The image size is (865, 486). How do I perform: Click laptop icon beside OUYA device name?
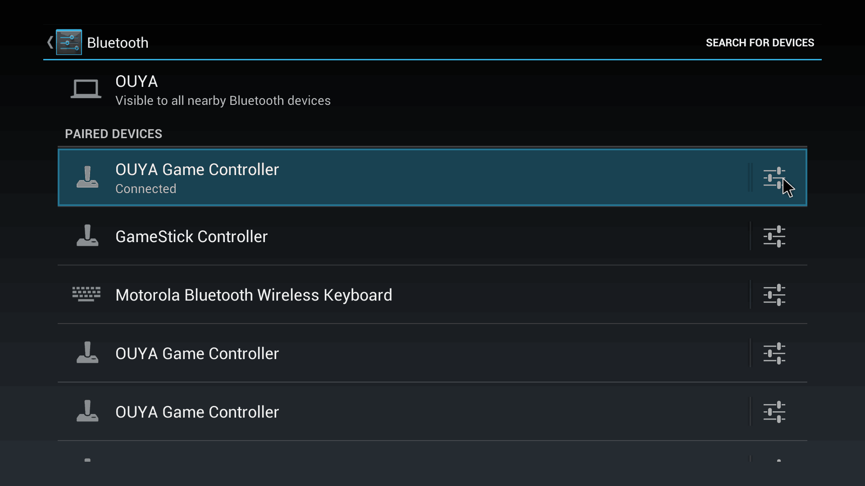click(86, 89)
